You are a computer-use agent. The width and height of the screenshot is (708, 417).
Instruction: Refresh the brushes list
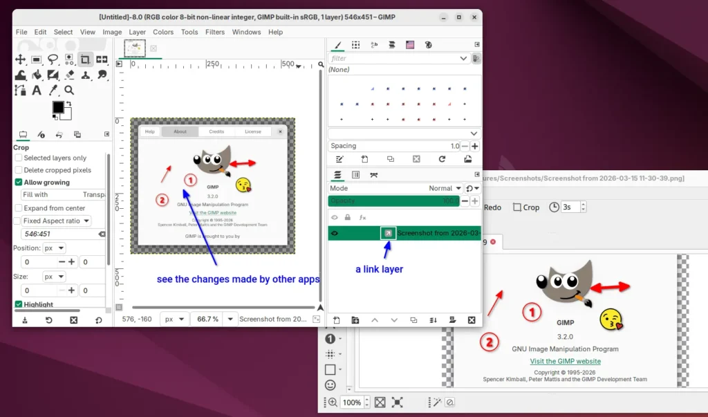441,159
